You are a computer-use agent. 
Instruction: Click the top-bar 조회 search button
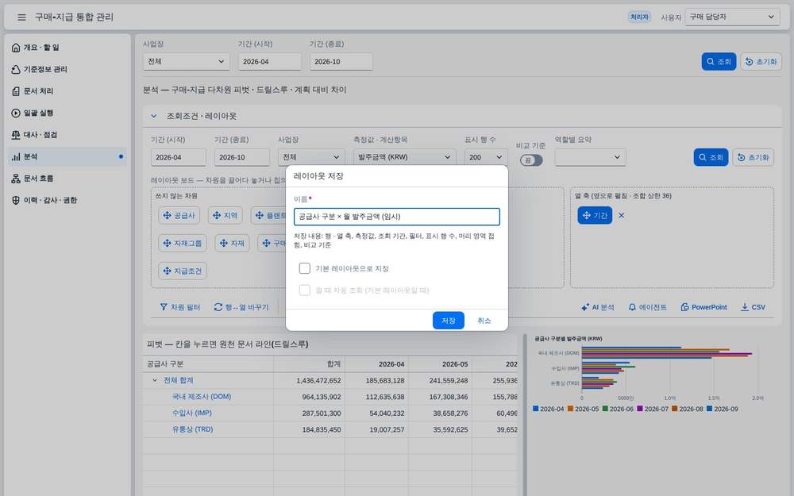point(719,61)
